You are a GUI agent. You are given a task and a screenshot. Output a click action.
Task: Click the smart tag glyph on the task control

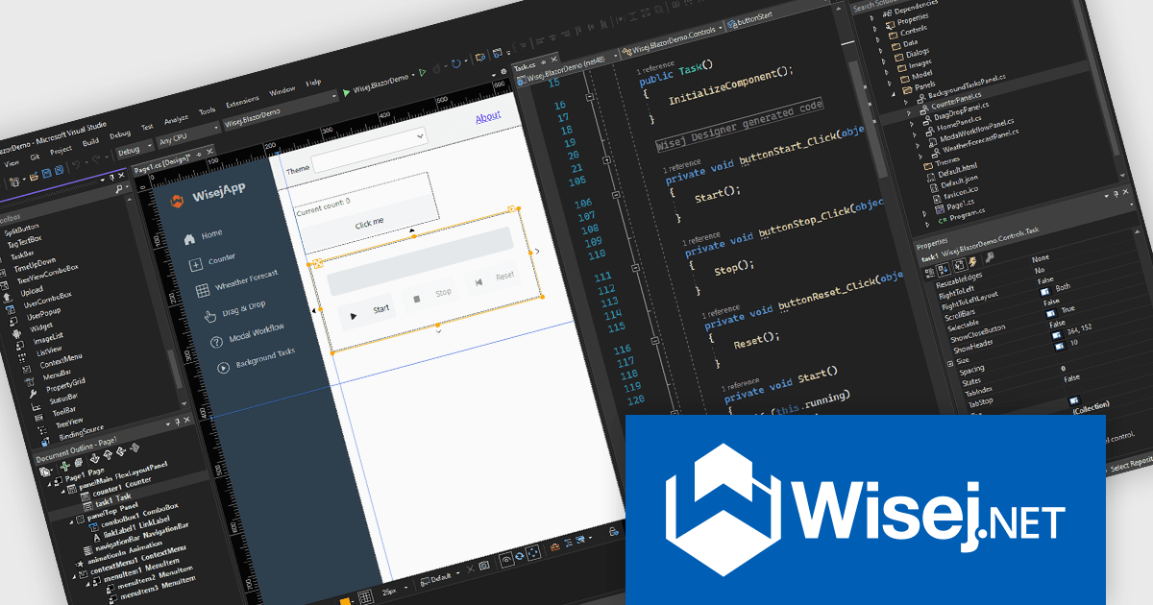[x=513, y=207]
